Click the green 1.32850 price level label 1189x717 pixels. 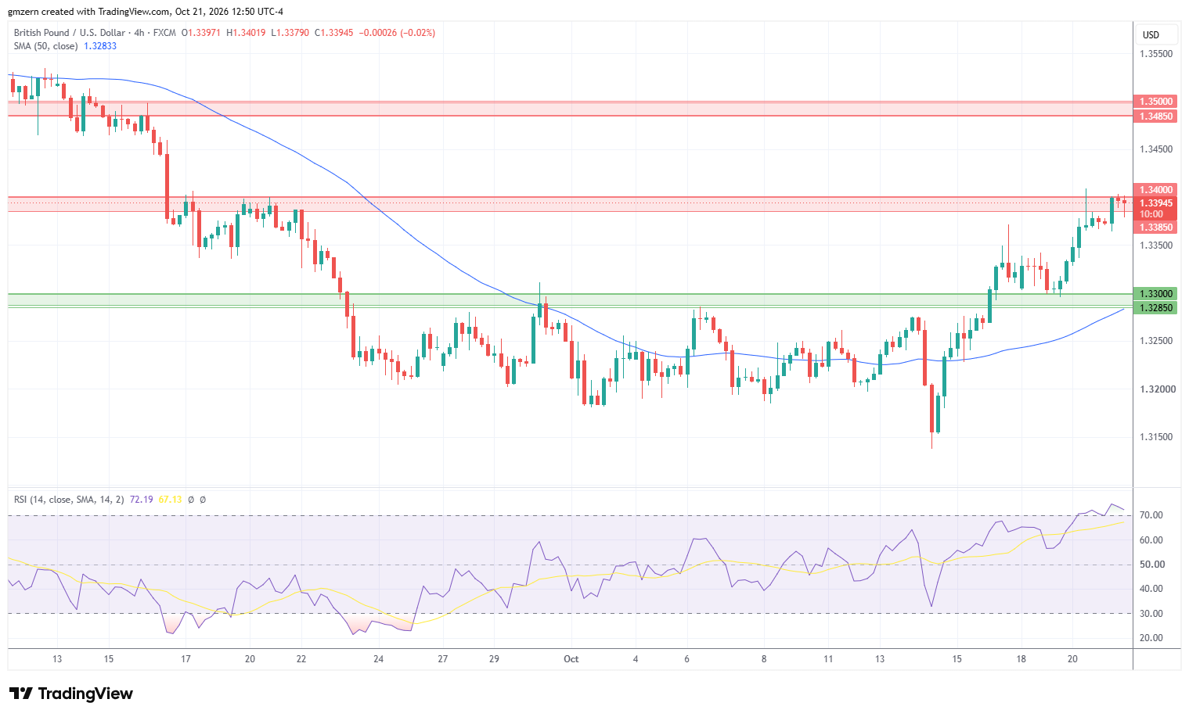point(1156,308)
